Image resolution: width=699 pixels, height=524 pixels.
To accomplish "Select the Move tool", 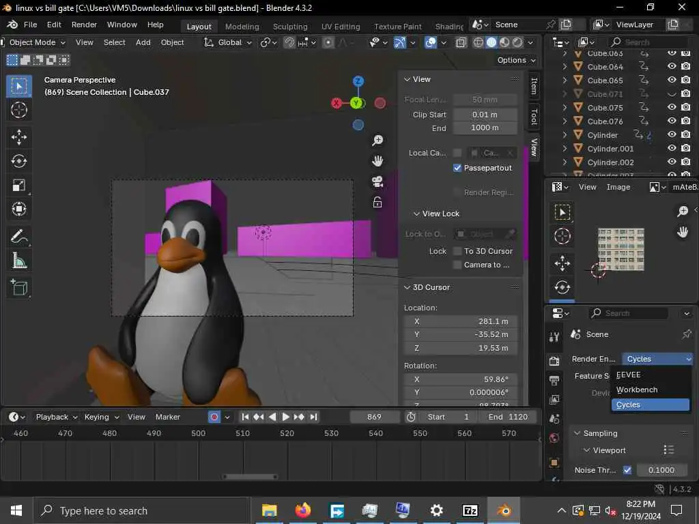I will coord(18,137).
